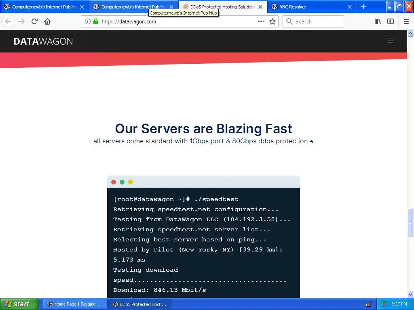Screen dimensions: 414x310
Task: Click the Download: 846.13 Mbit/s line
Action: [159, 290]
